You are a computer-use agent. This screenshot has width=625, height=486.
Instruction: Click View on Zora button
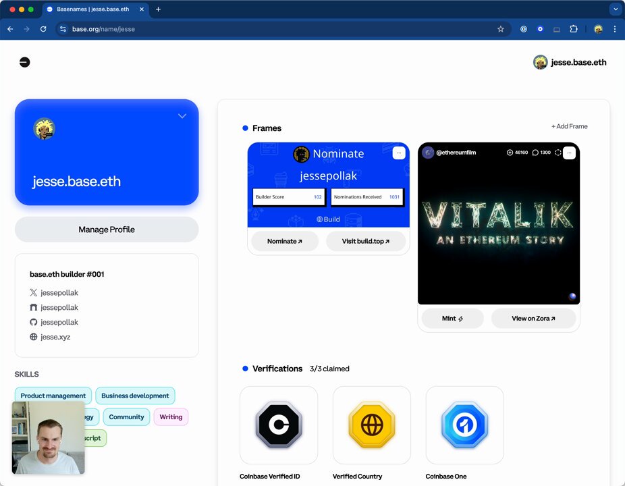533,318
